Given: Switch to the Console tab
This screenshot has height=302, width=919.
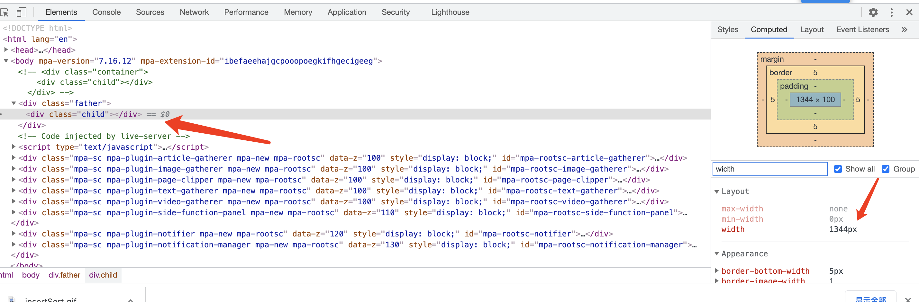Looking at the screenshot, I should point(106,13).
